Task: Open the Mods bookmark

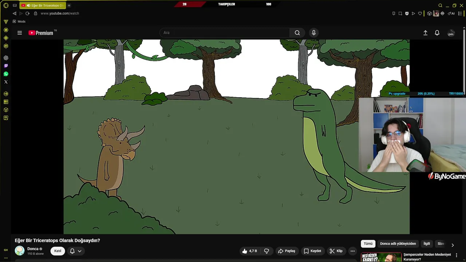Action: pyautogui.click(x=19, y=21)
